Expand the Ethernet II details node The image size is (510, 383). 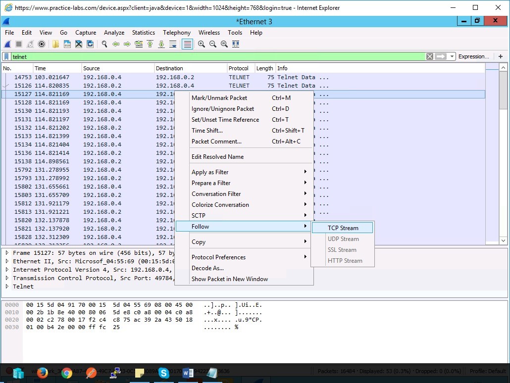(x=7, y=261)
